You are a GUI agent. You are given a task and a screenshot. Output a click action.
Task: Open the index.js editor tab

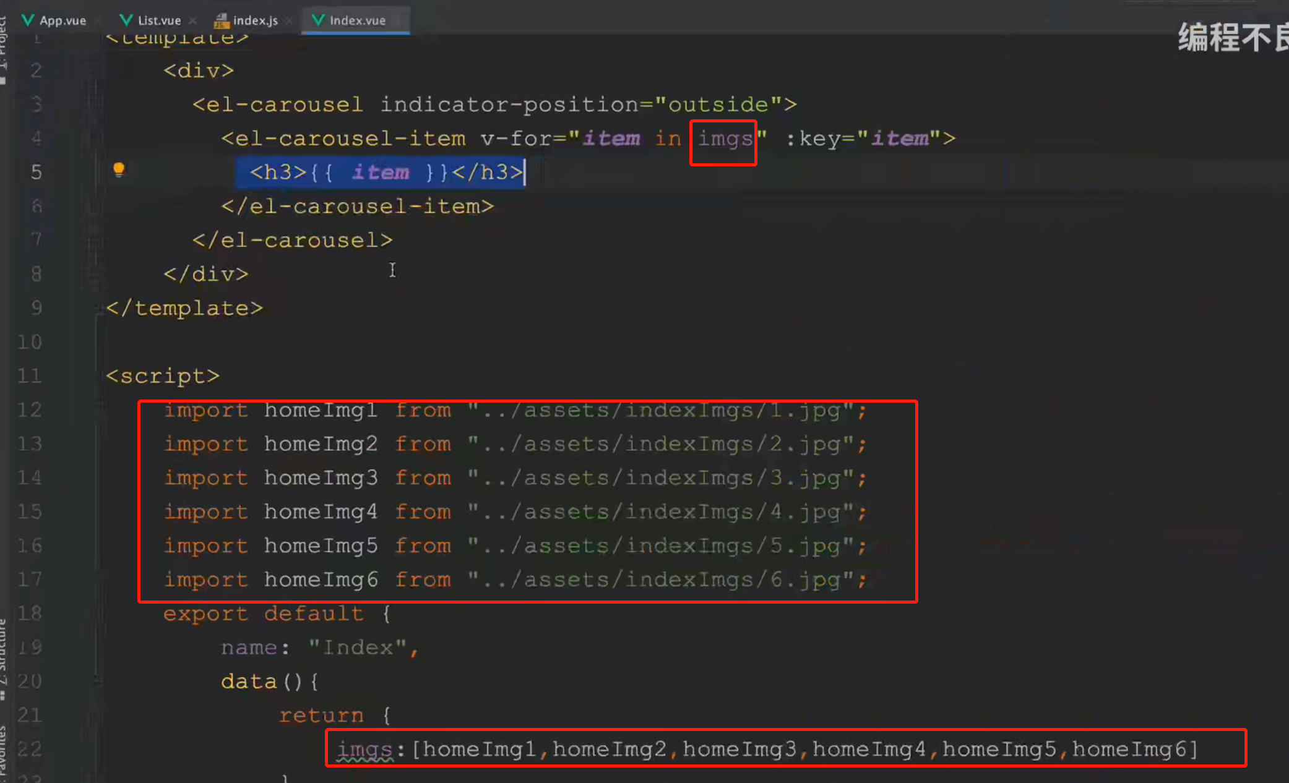(255, 20)
